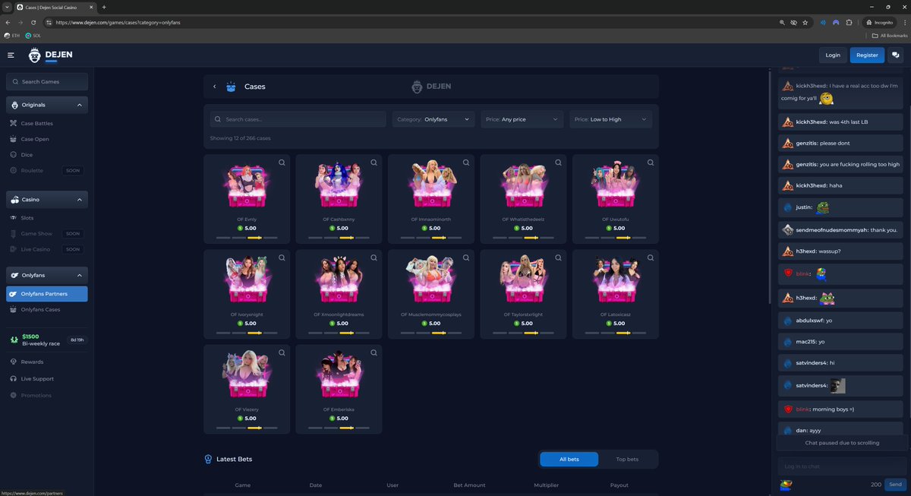Bookmark this page with star icon
The image size is (911, 496).
pyautogui.click(x=805, y=23)
